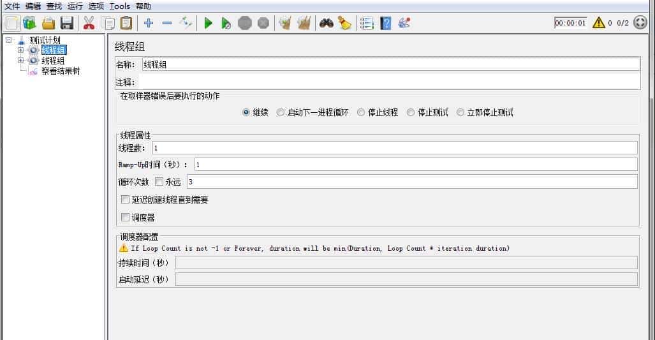
Task: Click the gray Stop test icon
Action: click(245, 23)
